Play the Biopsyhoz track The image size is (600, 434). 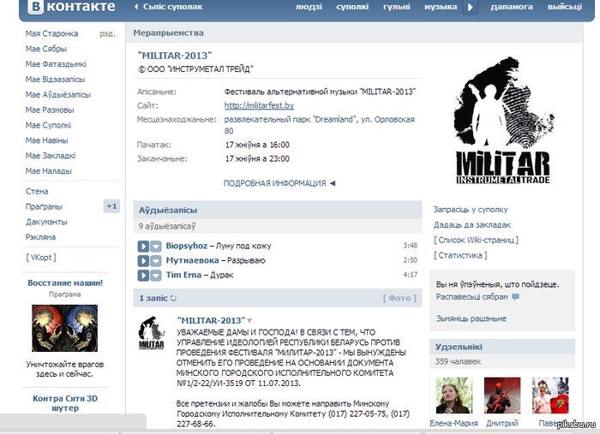click(143, 246)
